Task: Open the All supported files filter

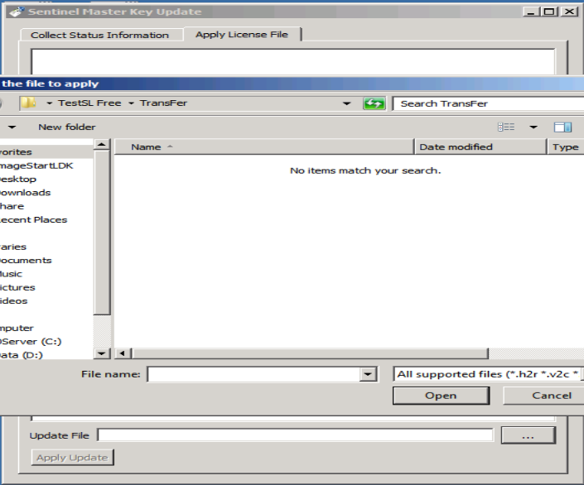Action: pyautogui.click(x=488, y=374)
